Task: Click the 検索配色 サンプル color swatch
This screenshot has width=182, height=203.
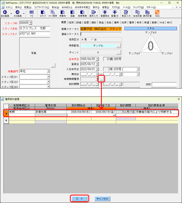Action: 98,46
